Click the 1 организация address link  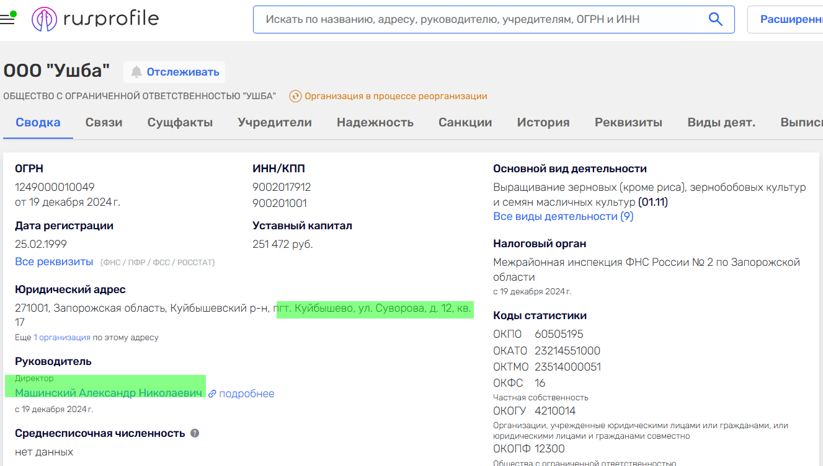(62, 338)
